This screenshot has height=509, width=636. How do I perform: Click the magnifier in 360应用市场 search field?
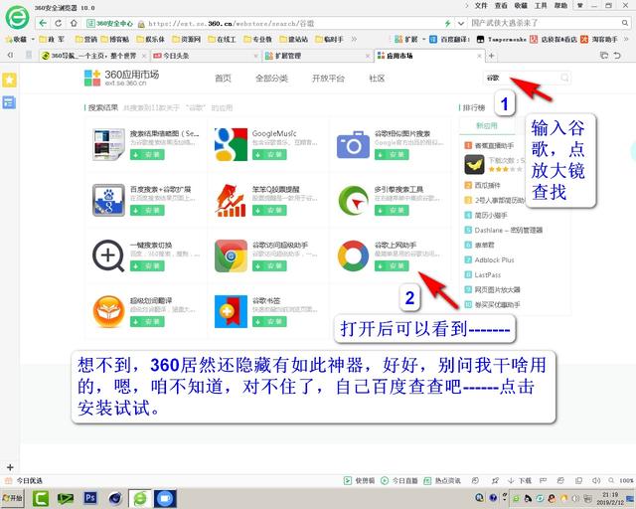[564, 78]
